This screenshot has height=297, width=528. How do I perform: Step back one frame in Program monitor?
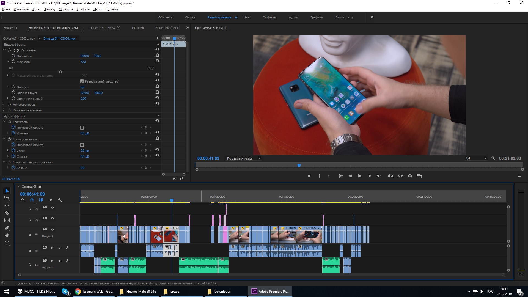[x=350, y=176]
